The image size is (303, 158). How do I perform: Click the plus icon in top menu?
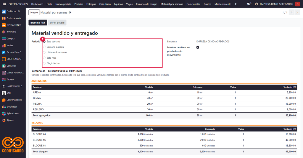(236, 4)
